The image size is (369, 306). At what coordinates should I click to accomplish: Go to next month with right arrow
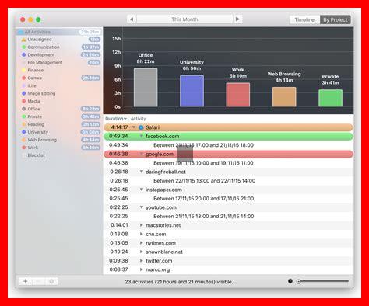[237, 19]
